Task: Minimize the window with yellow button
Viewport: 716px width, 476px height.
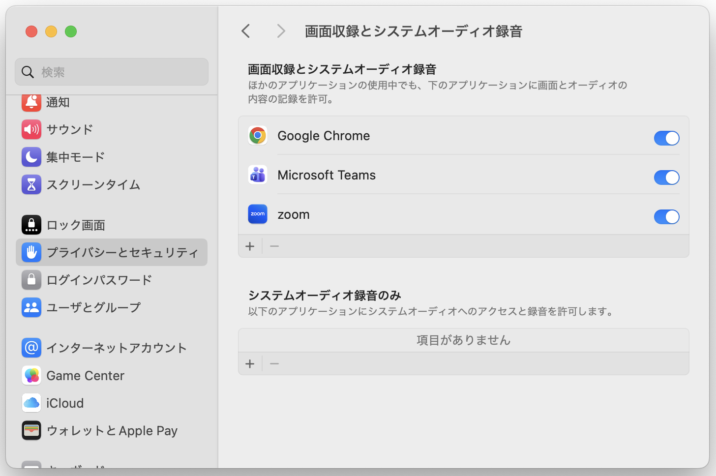Action: point(51,31)
